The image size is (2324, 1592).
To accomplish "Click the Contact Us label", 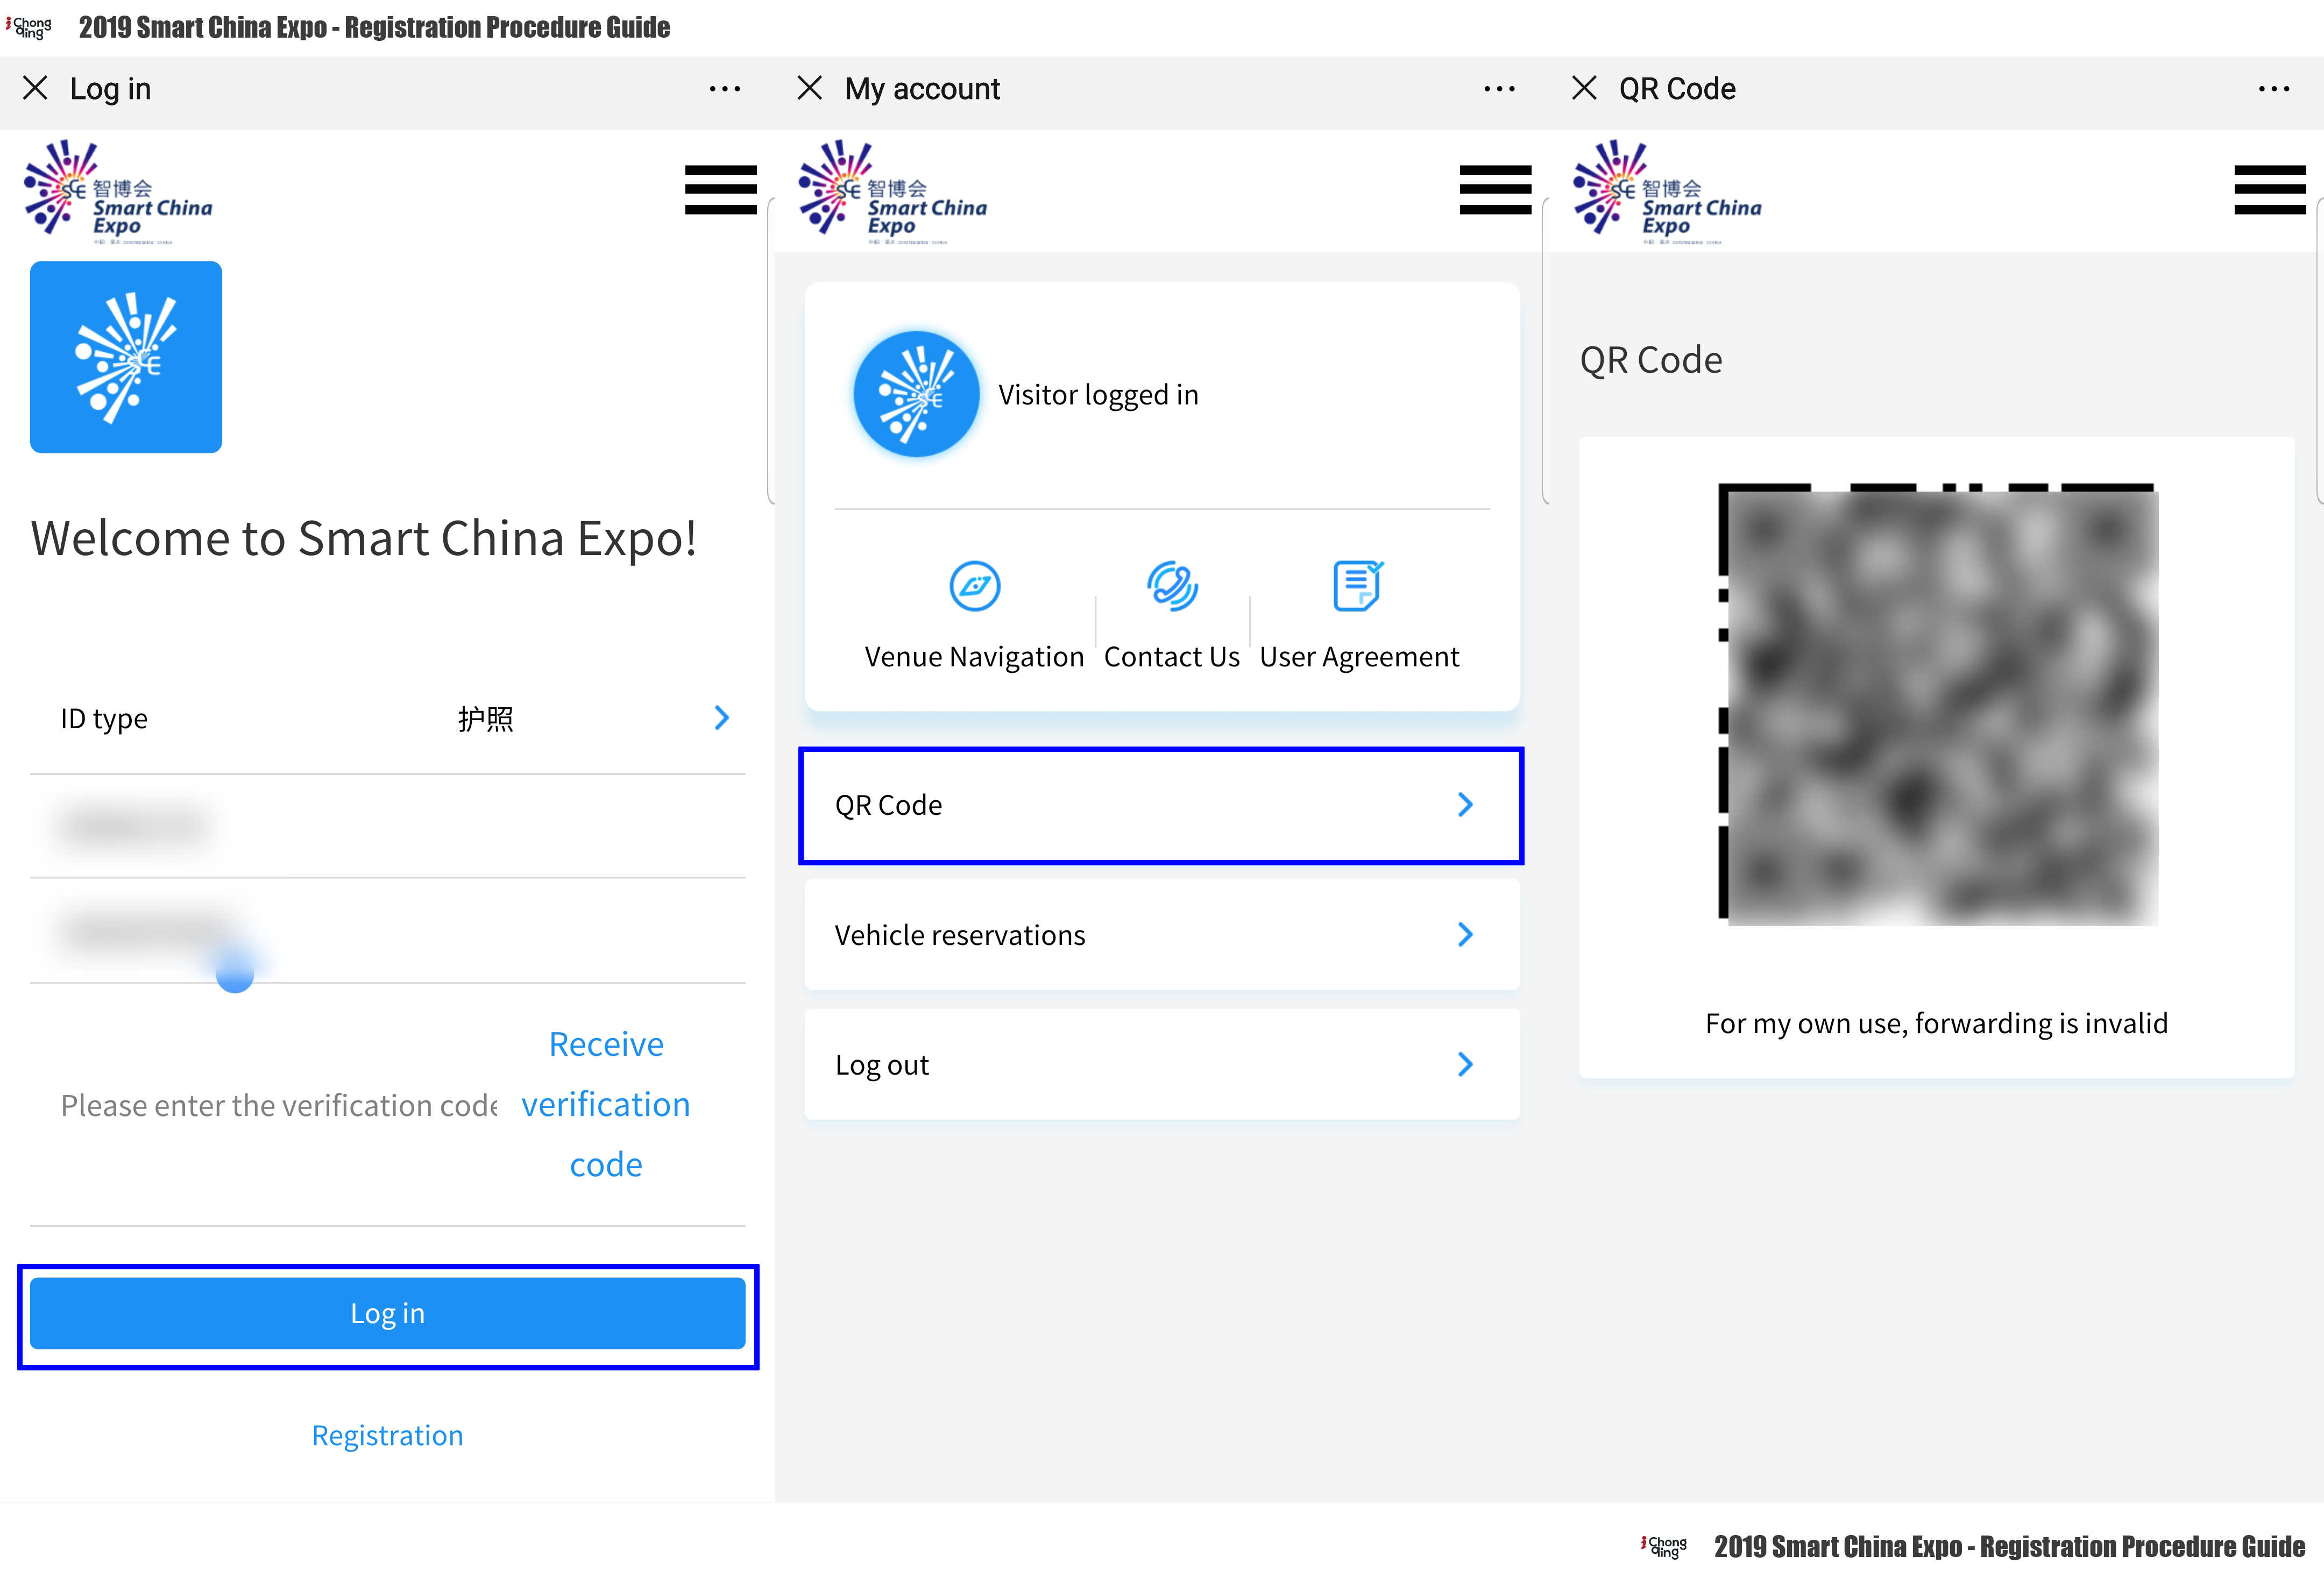I will [1172, 657].
